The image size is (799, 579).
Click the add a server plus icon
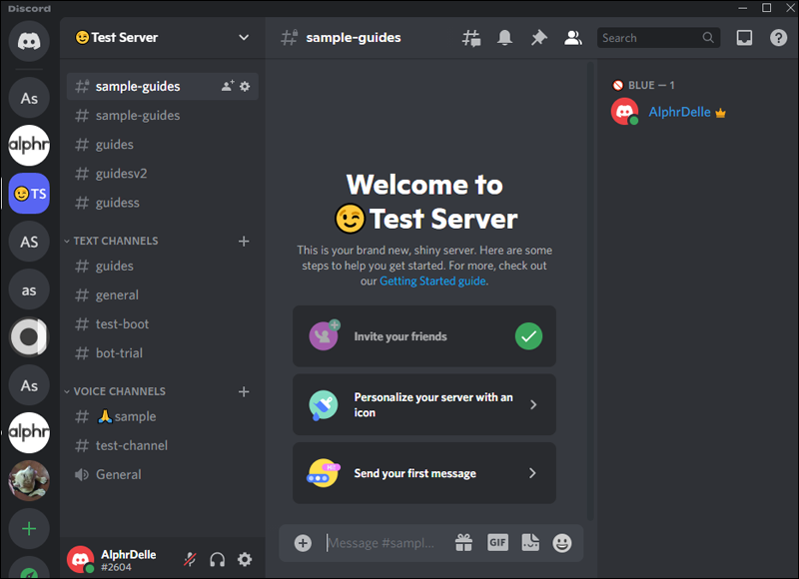[x=29, y=528]
